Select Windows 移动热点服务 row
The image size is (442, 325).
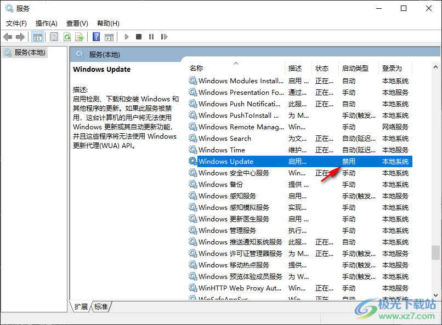click(300, 265)
